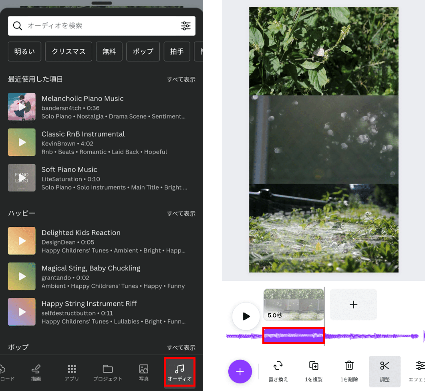Screen dimensions: 425x391
Task: Open audio search filter options icon
Action: (x=186, y=26)
